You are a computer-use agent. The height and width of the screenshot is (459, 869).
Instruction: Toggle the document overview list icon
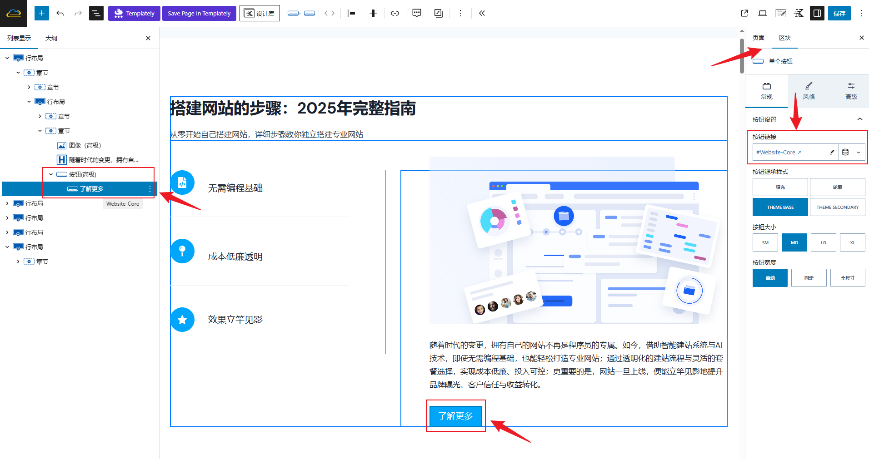[x=96, y=13]
